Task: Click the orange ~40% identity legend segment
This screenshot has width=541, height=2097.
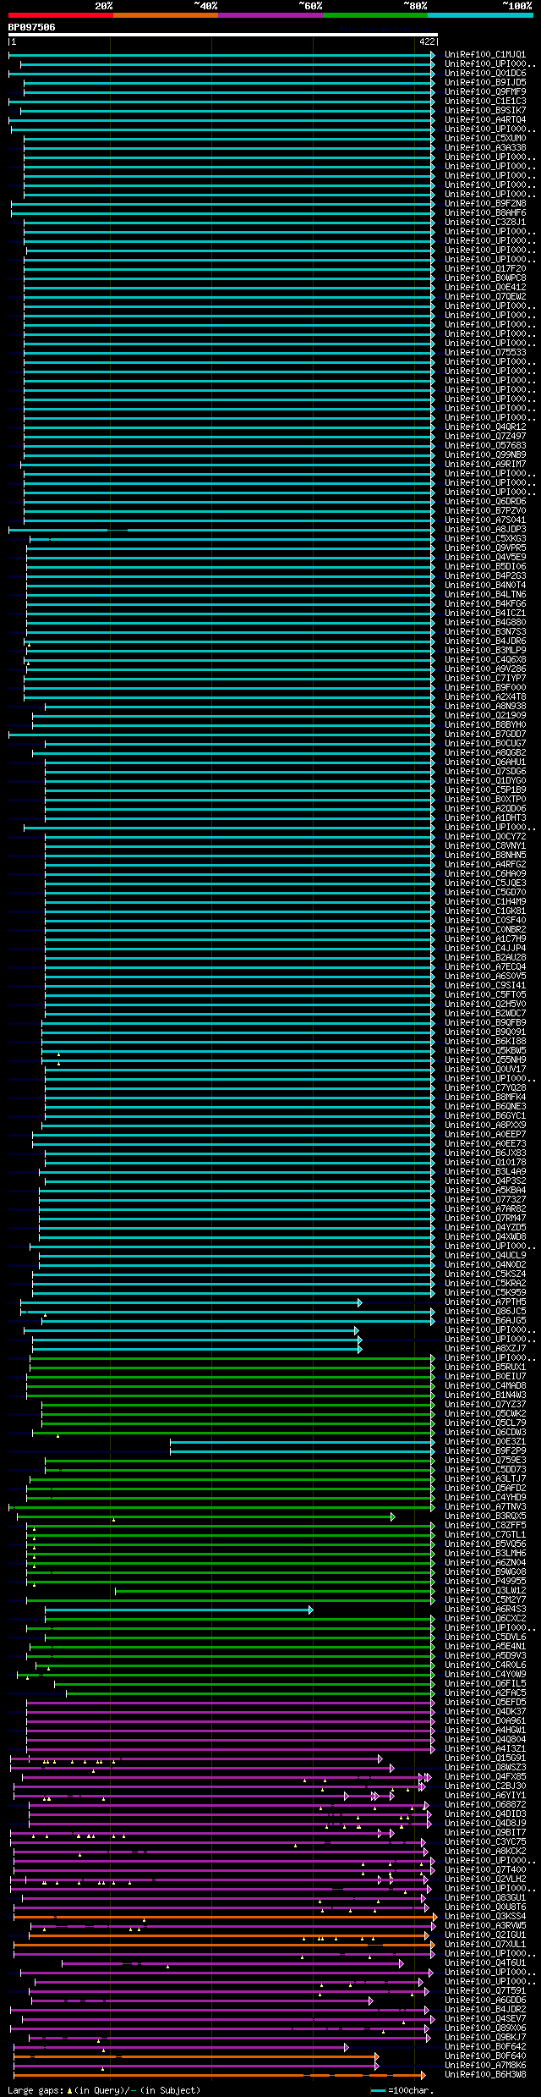Action: (x=165, y=15)
